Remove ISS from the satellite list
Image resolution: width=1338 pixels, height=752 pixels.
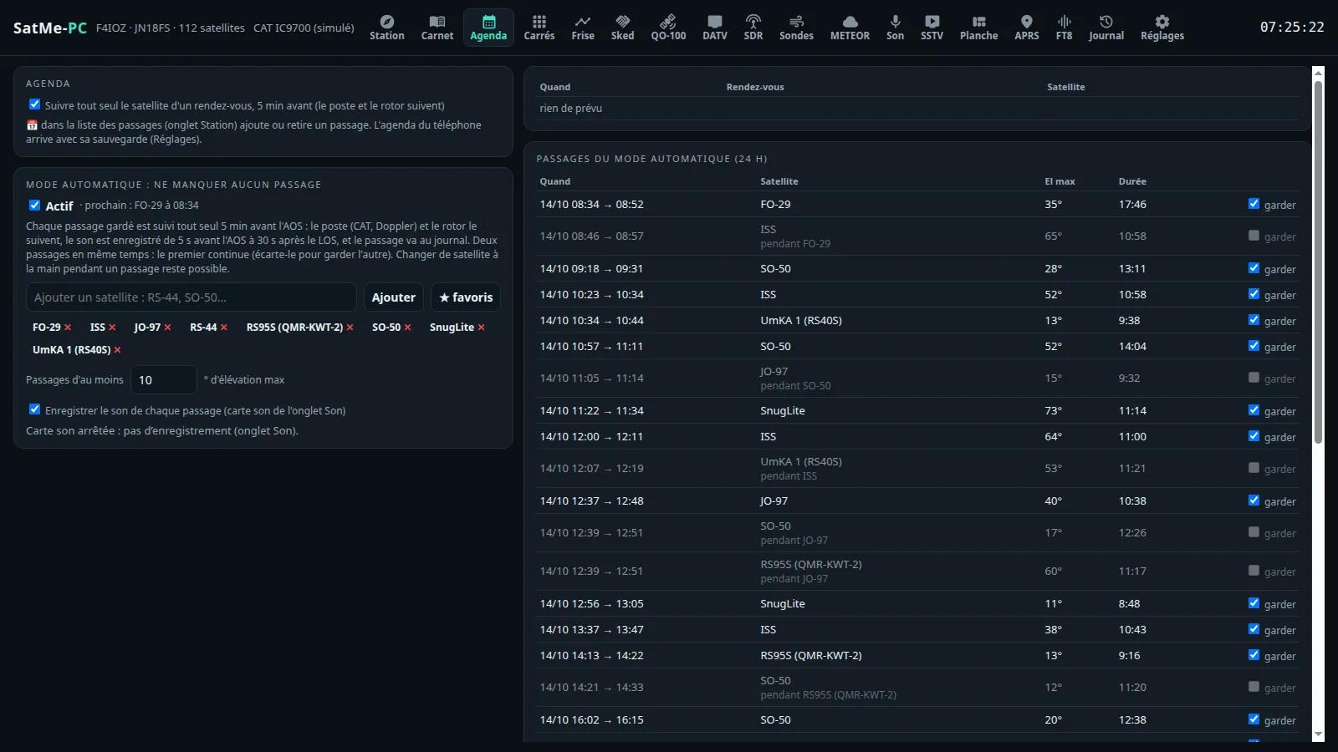(112, 328)
